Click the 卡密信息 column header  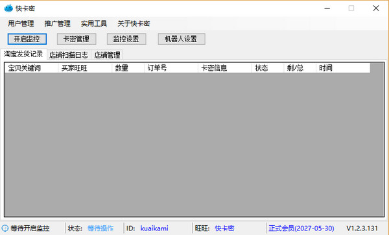[x=225, y=68]
